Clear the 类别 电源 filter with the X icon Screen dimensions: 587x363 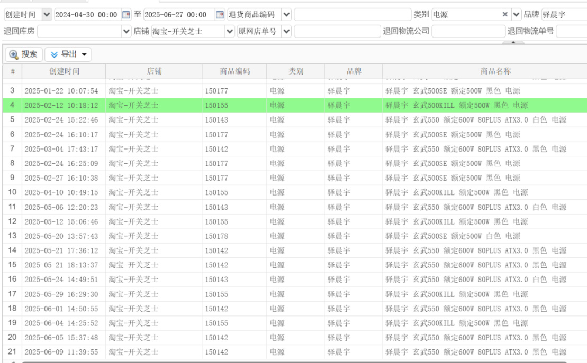coord(504,14)
